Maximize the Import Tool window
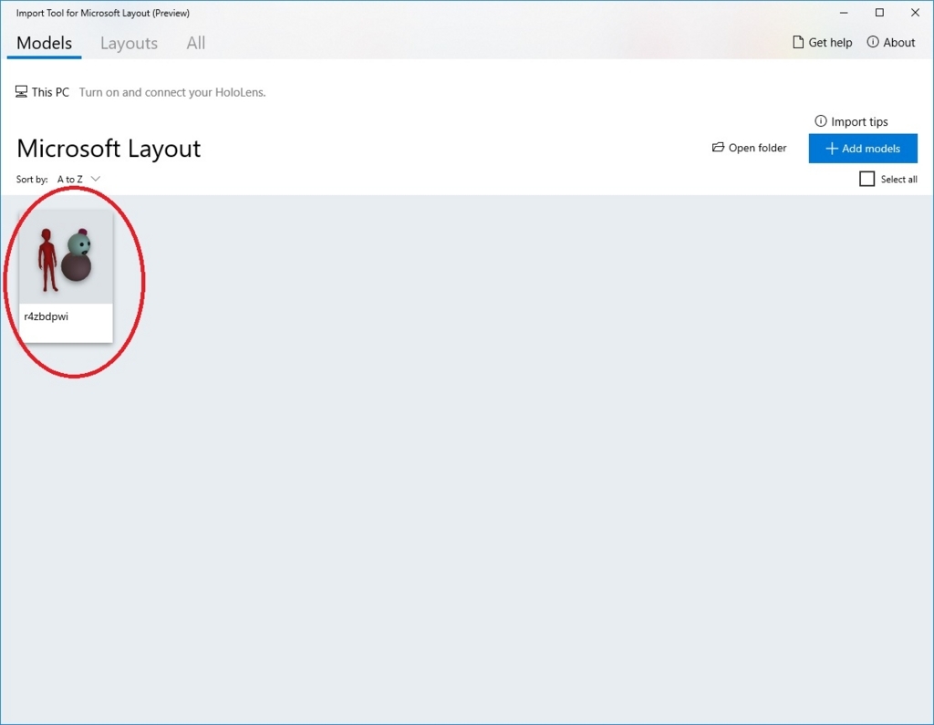 click(879, 13)
